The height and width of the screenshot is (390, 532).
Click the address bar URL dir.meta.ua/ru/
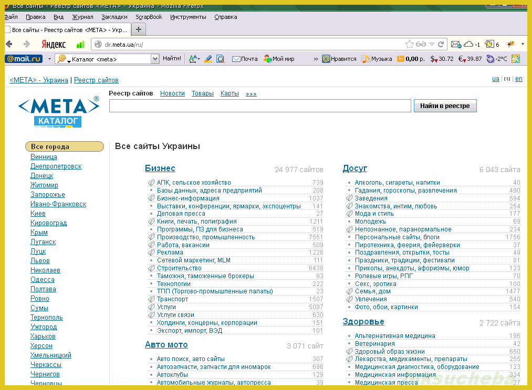point(124,45)
